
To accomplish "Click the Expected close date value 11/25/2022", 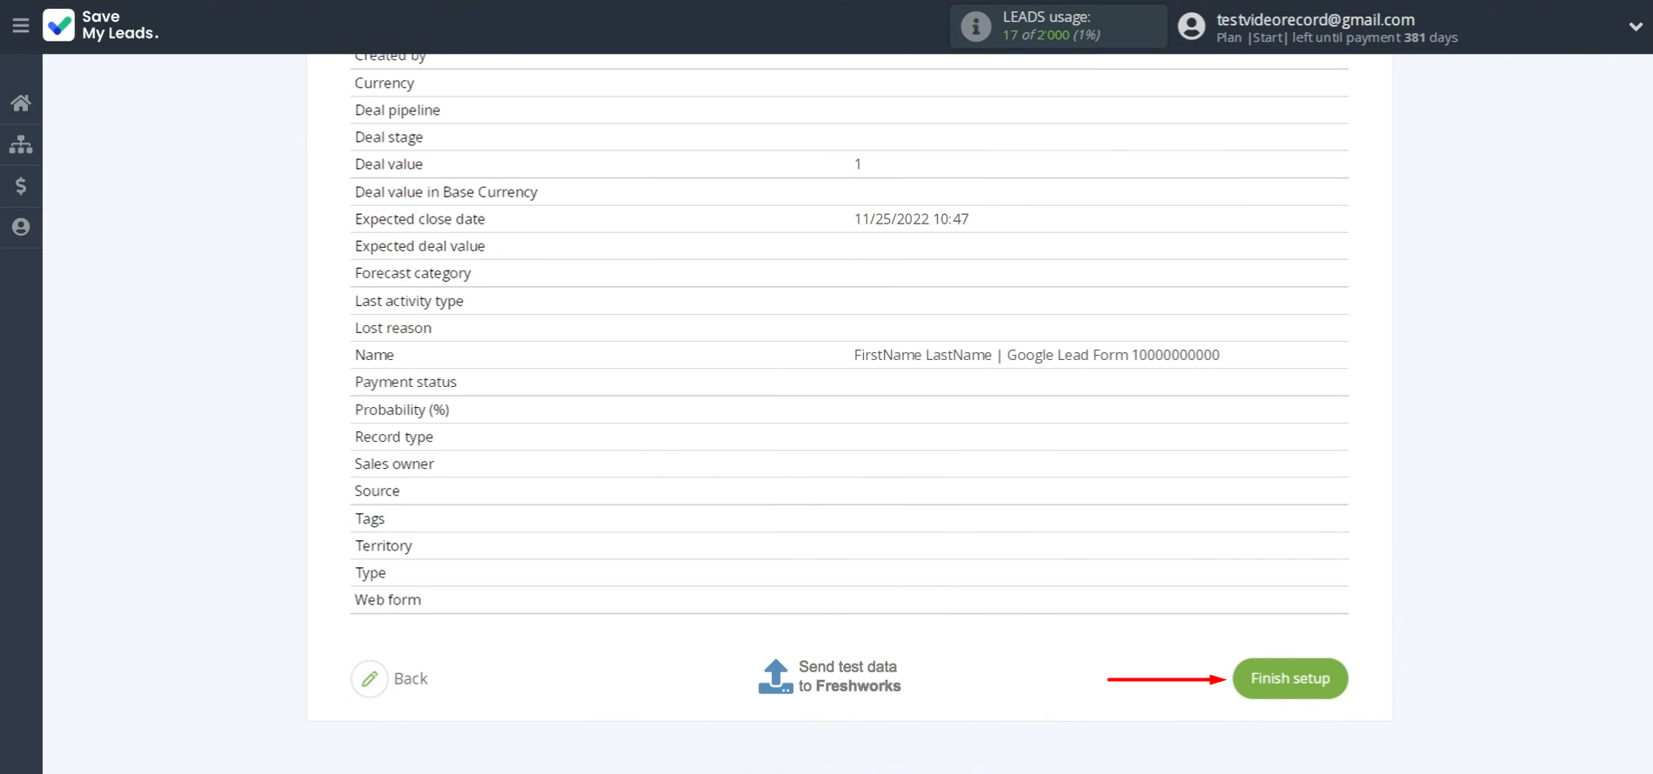I will tap(911, 219).
